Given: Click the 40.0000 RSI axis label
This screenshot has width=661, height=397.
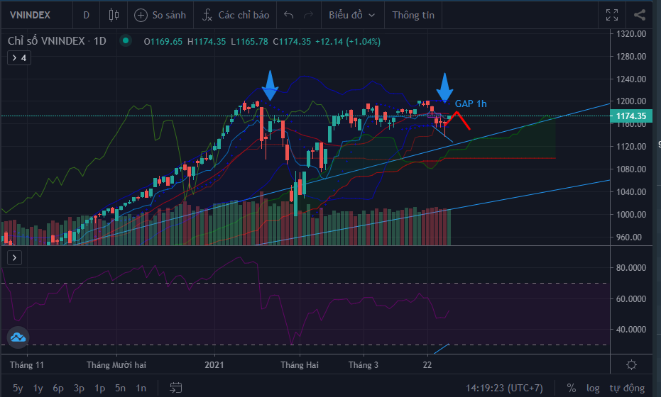Looking at the screenshot, I should [x=631, y=330].
